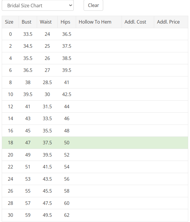Viewport: 190px width, 222px height.
Task: Select the size 4 row
Action: pyautogui.click(x=10, y=58)
